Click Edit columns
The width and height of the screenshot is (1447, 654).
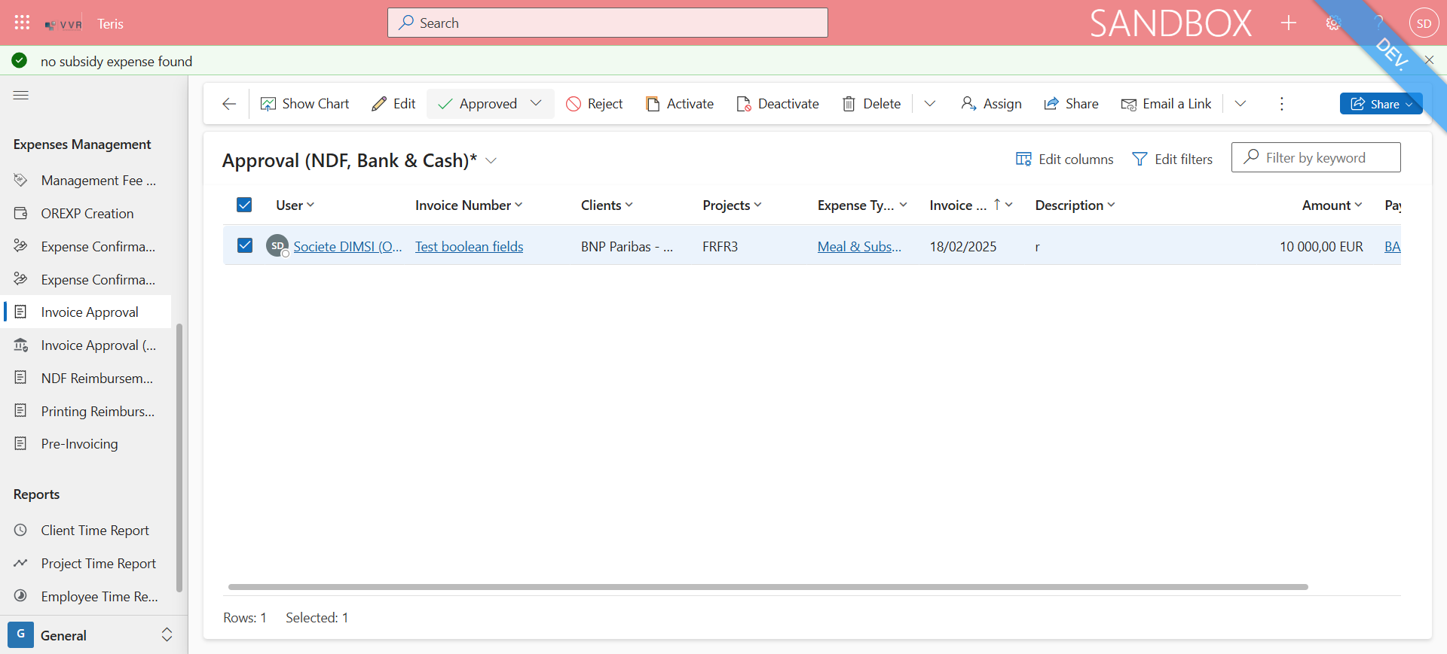click(x=1064, y=159)
